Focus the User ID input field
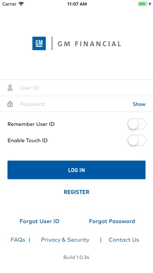The height and width of the screenshot is (273, 153). click(x=76, y=88)
